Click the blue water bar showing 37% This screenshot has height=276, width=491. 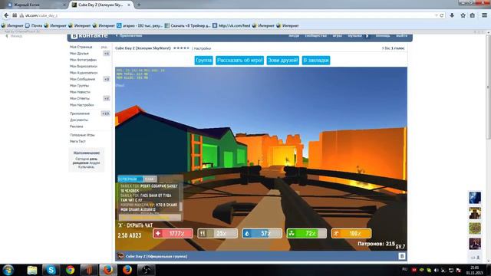(262, 233)
